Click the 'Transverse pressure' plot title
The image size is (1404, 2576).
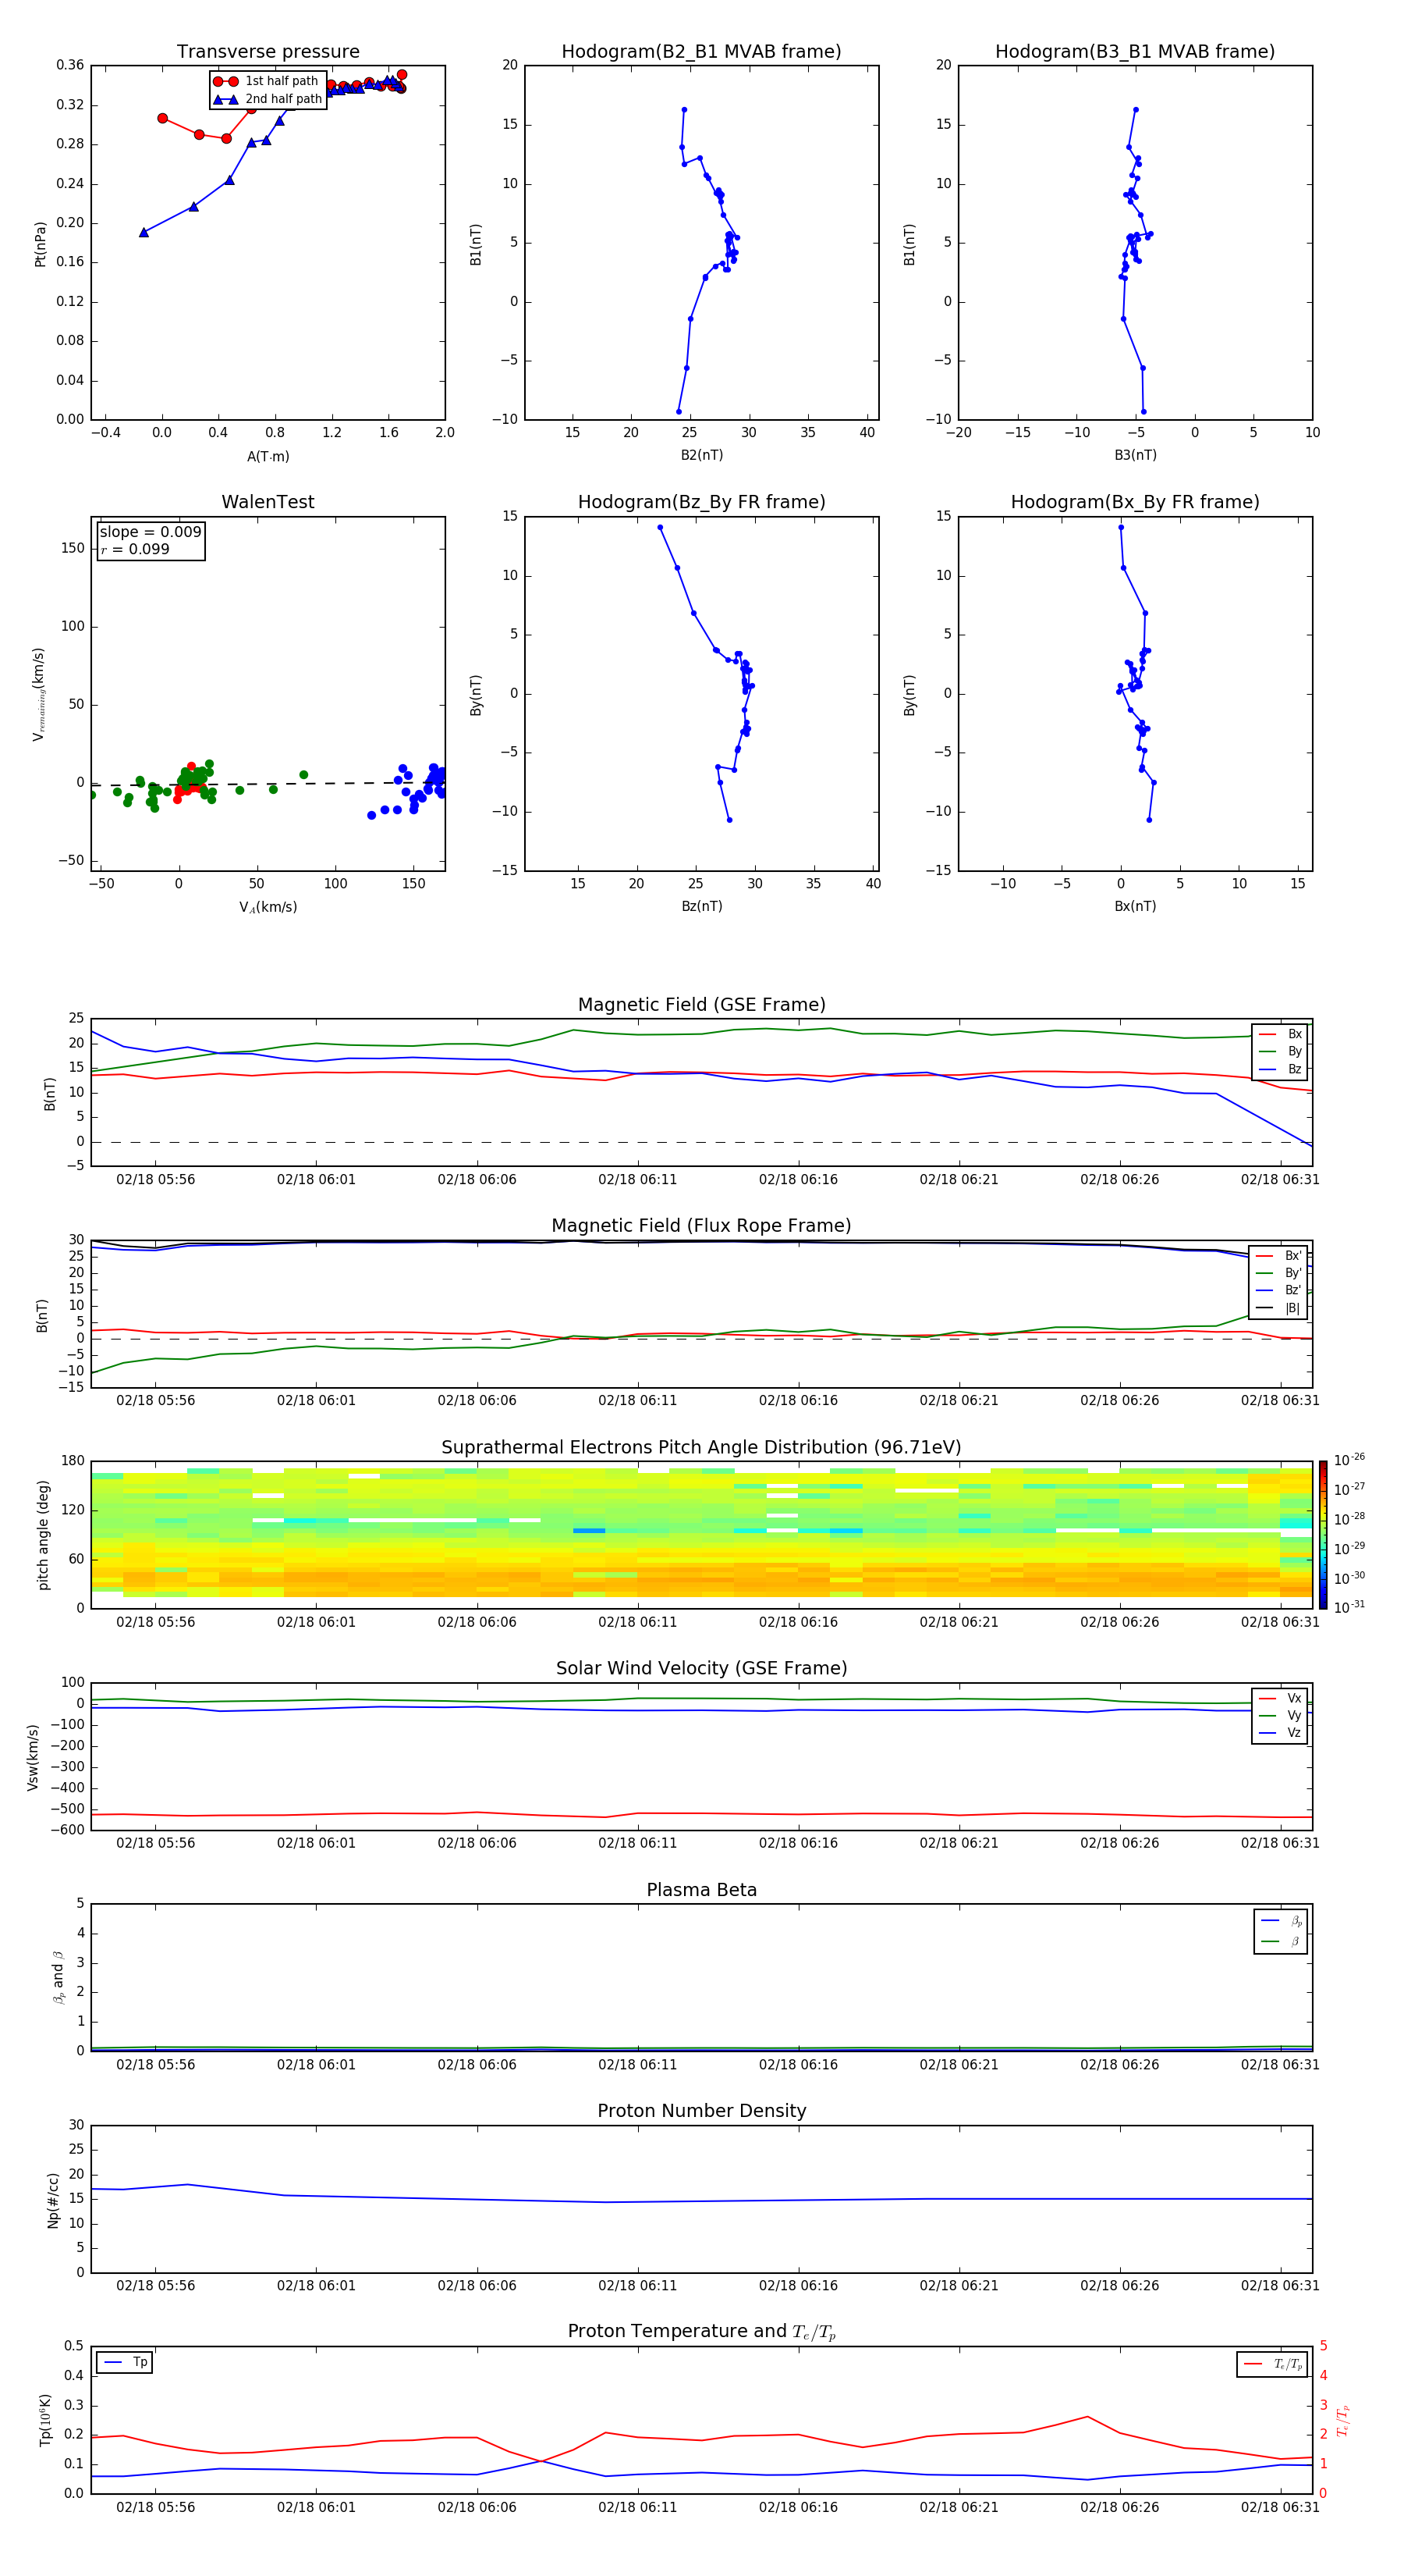(x=268, y=51)
